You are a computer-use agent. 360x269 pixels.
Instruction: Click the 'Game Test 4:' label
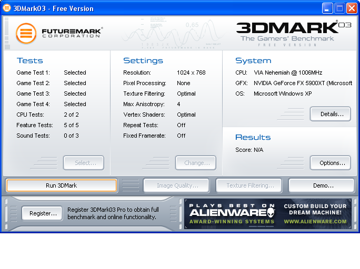(x=33, y=104)
